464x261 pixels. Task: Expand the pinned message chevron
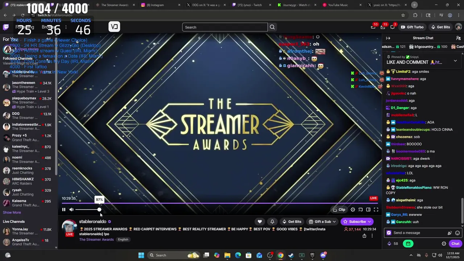tap(455, 61)
